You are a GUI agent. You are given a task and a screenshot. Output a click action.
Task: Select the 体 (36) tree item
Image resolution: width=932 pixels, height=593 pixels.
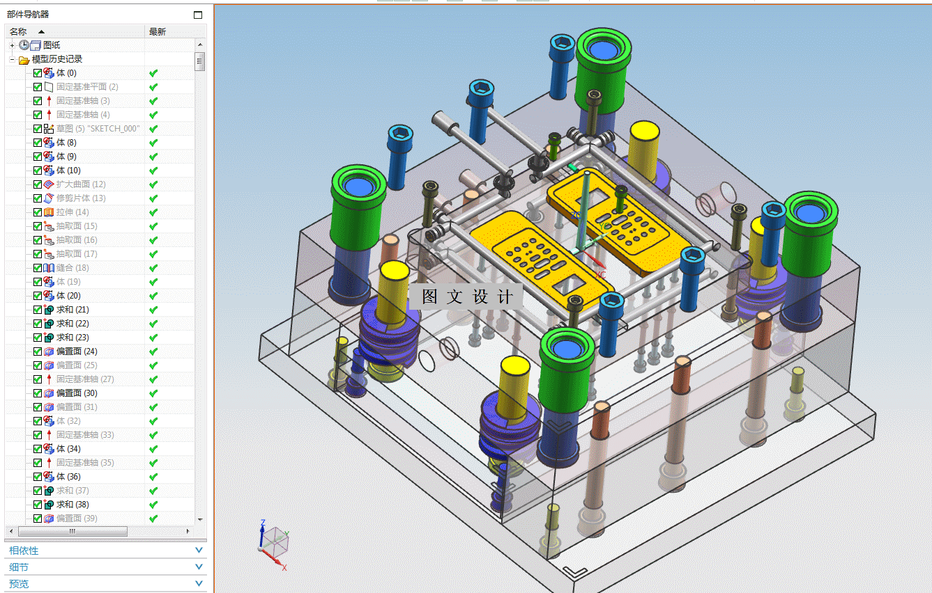click(68, 477)
